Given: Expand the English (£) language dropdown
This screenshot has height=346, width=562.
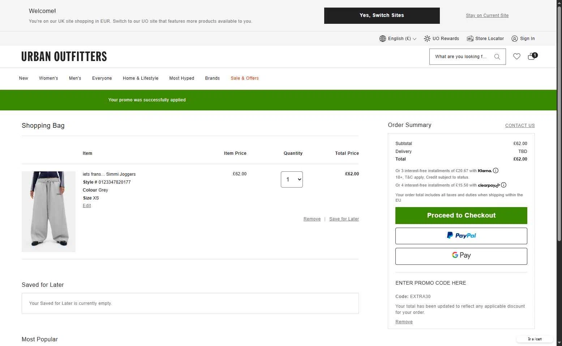Looking at the screenshot, I should pyautogui.click(x=402, y=39).
